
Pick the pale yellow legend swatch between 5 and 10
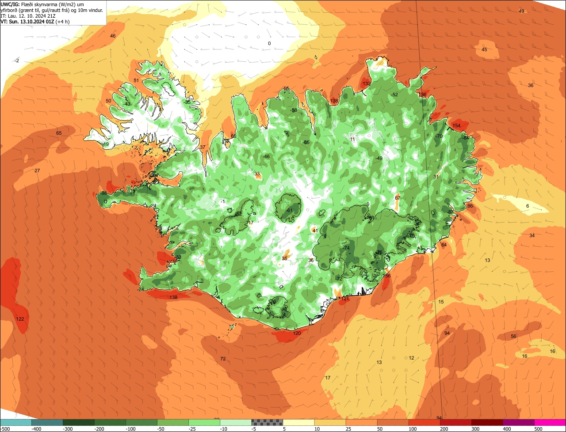298,422
